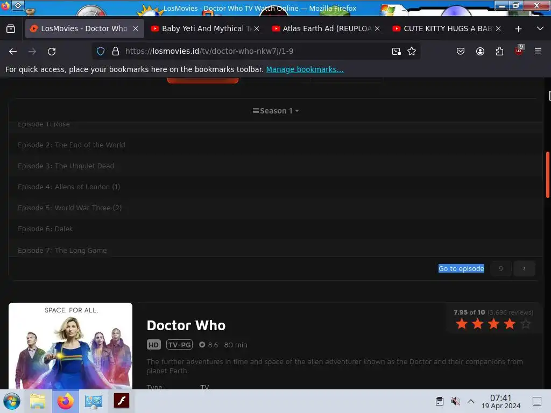Close the Baby Yeti And Mythical tab
551x413 pixels.
click(x=257, y=29)
